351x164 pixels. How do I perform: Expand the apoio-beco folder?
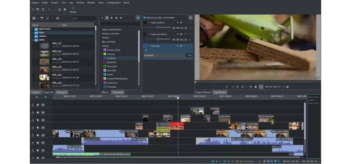coord(33,29)
